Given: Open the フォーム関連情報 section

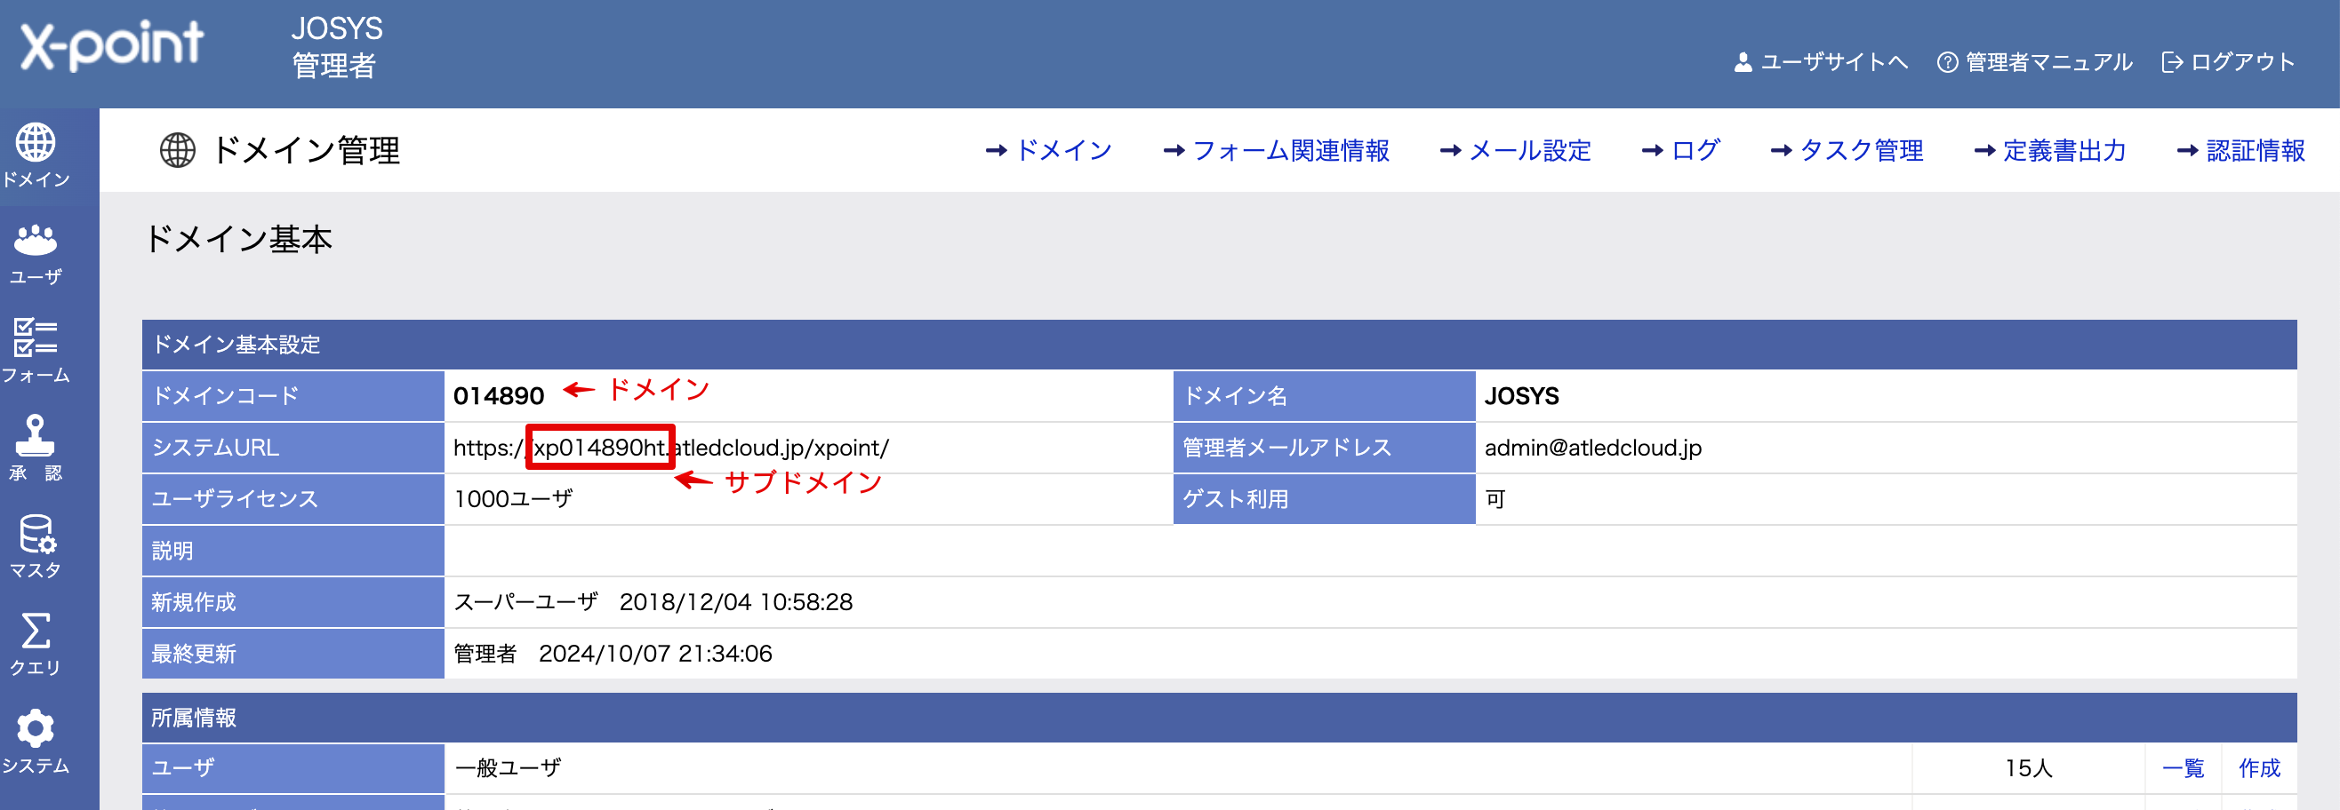Looking at the screenshot, I should point(1278,151).
